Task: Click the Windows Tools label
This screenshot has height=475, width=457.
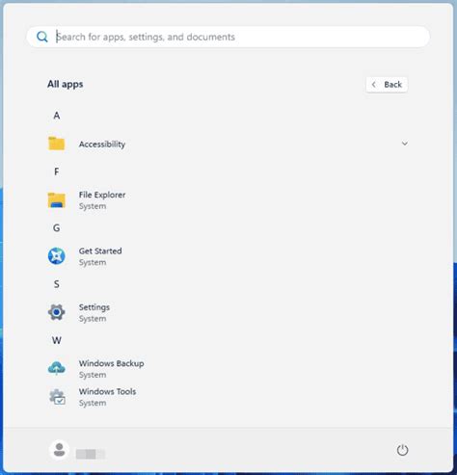Action: pos(108,391)
